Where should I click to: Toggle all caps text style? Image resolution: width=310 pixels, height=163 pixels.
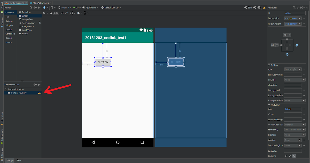point(294,156)
